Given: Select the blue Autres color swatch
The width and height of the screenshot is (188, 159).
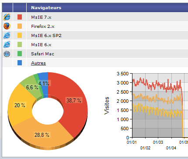Looking at the screenshot, I should pos(20,63).
